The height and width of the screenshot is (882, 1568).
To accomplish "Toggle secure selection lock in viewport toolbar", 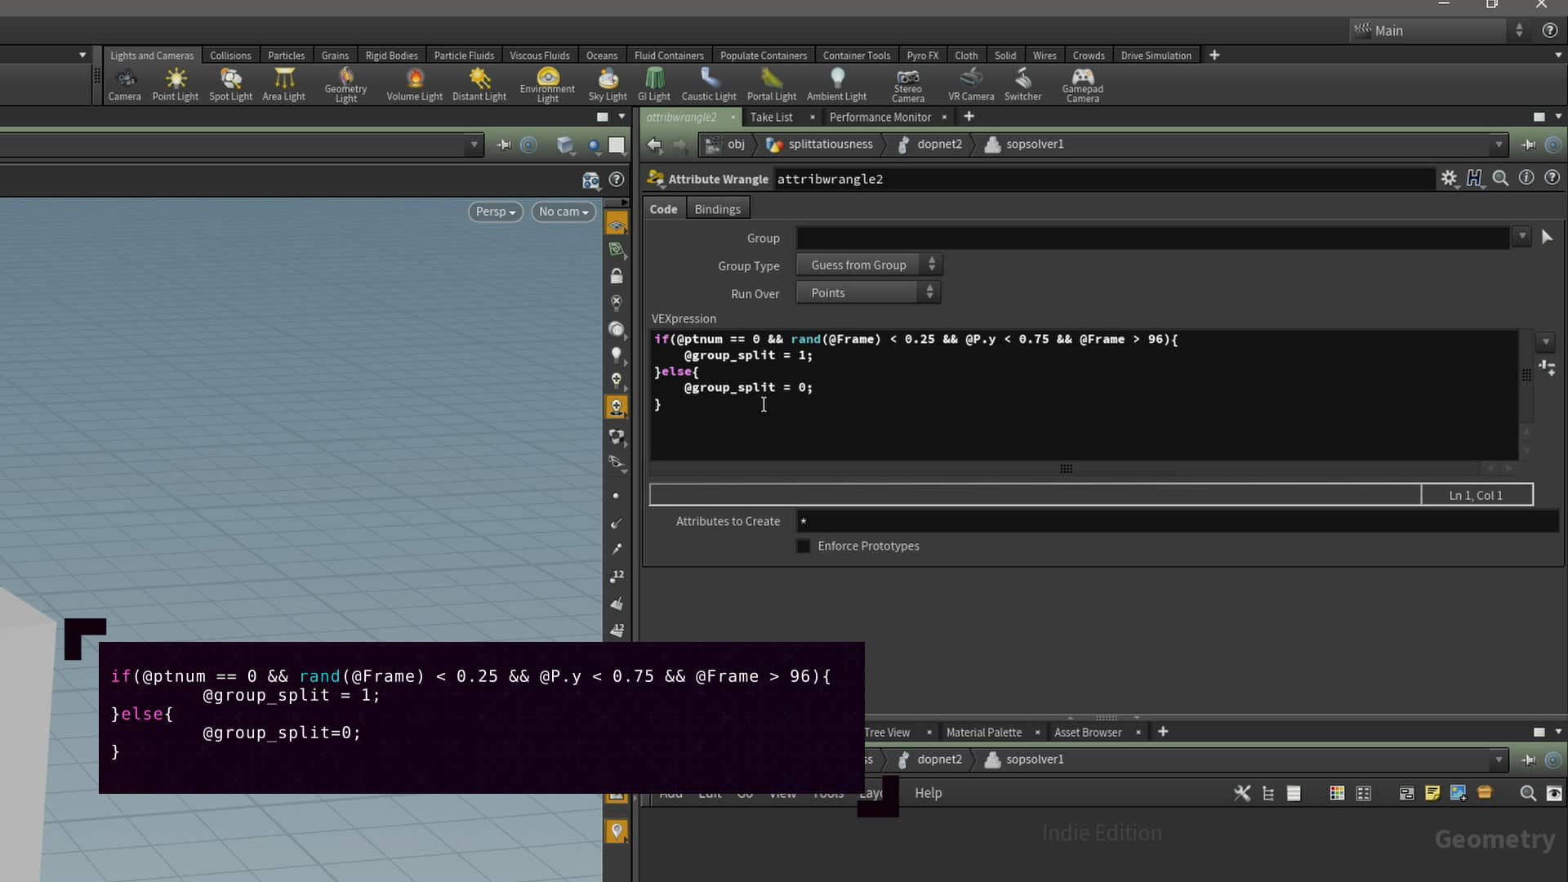I will [617, 276].
